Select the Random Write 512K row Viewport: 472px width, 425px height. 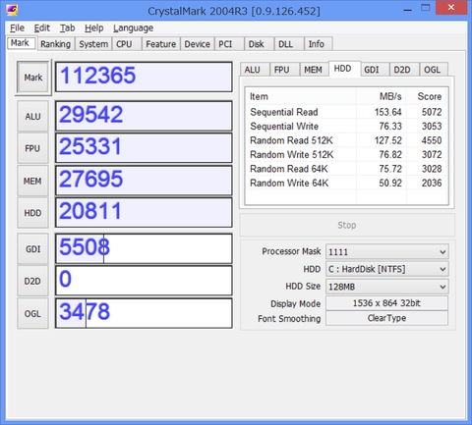click(x=346, y=155)
